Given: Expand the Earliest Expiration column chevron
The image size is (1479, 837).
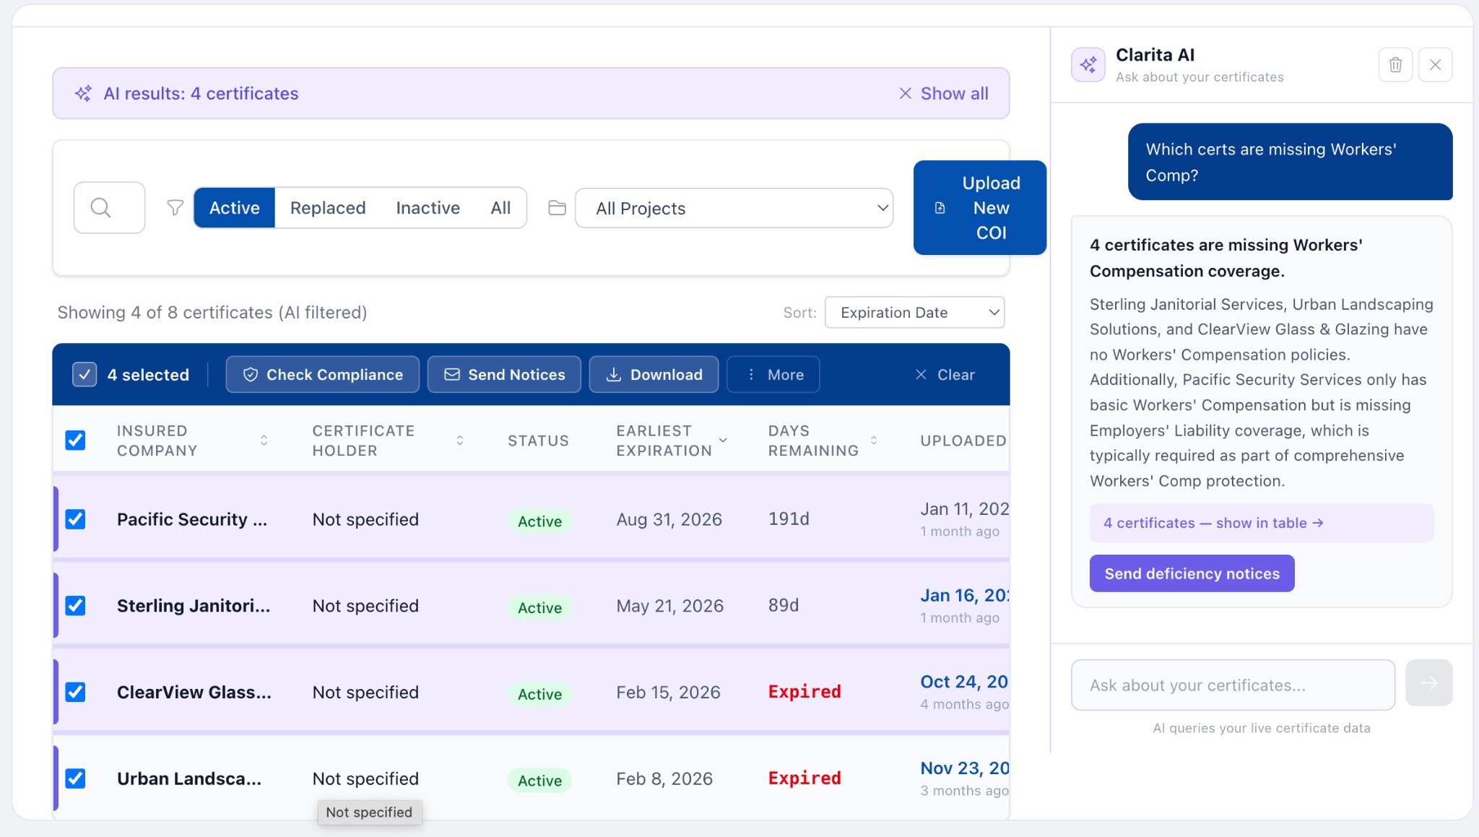Looking at the screenshot, I should (723, 440).
